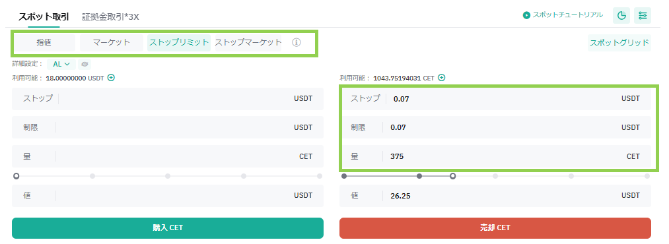Select the ストップマーケット order type
The image size is (669, 244).
pyautogui.click(x=248, y=43)
